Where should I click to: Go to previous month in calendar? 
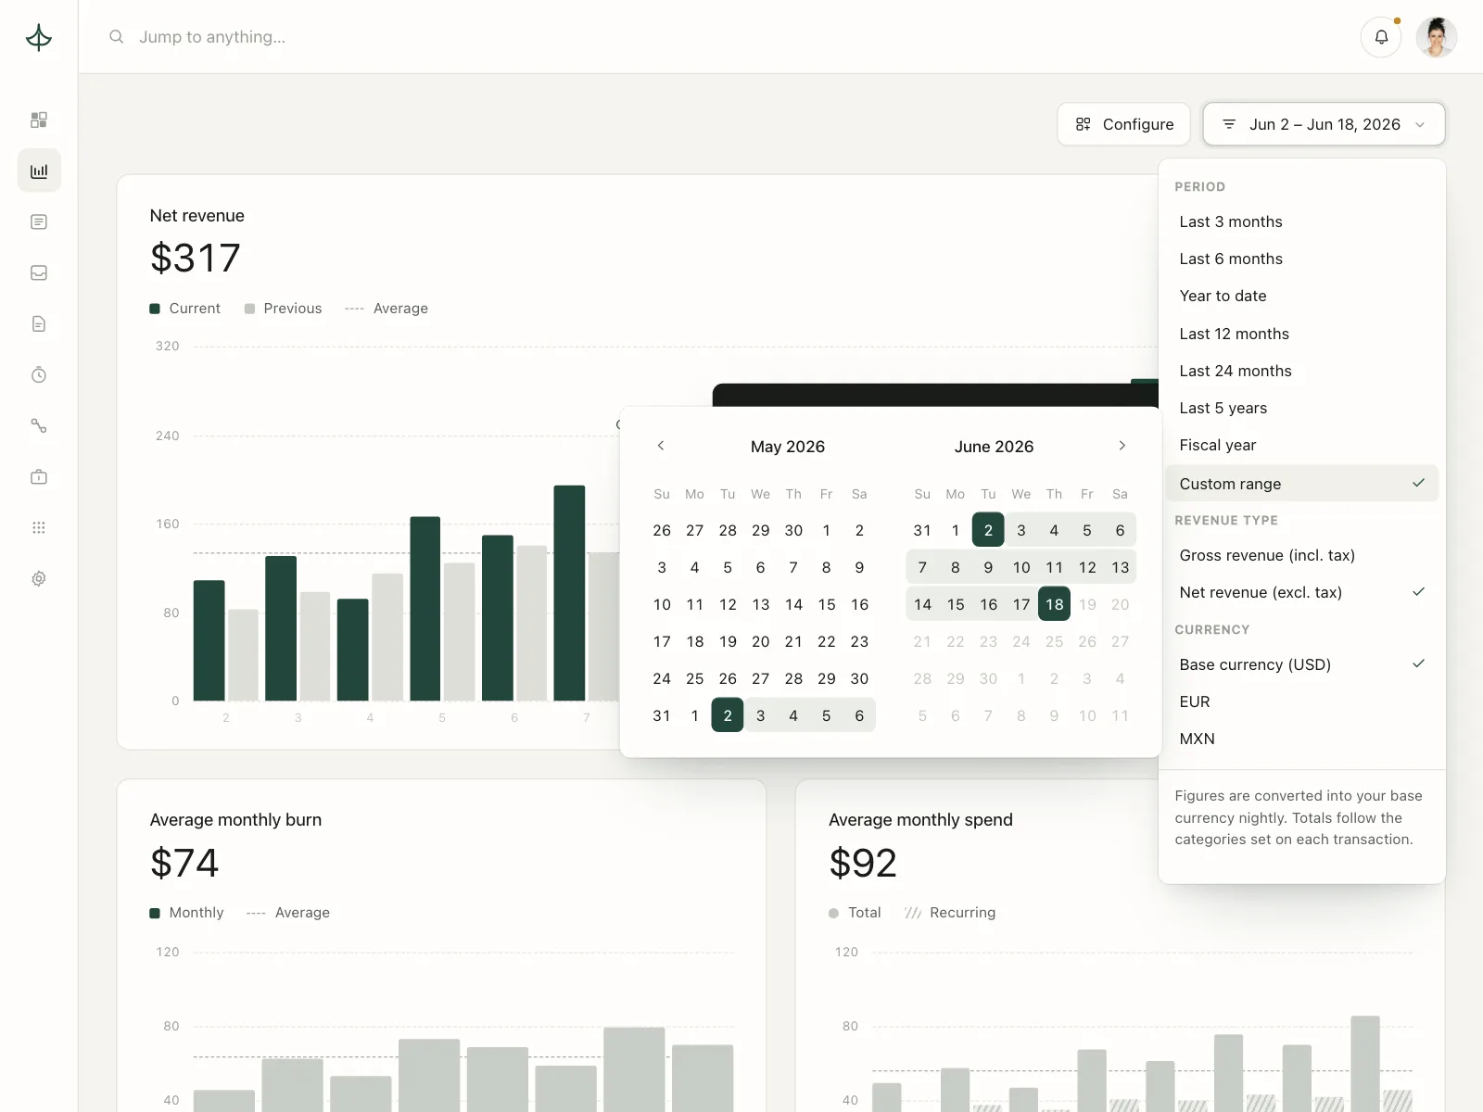click(661, 446)
